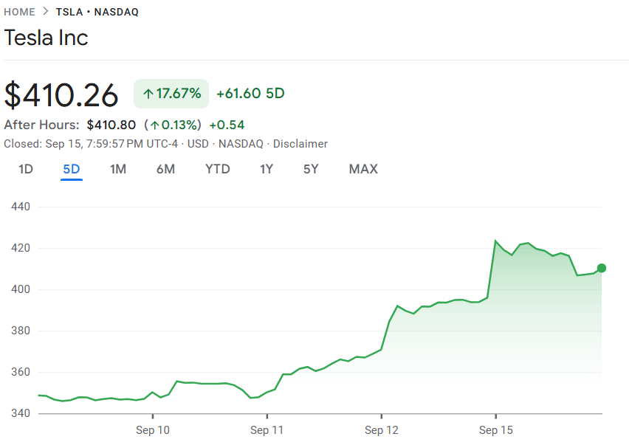This screenshot has height=445, width=629.
Task: Switch chart to the 6M range
Action: pyautogui.click(x=165, y=169)
